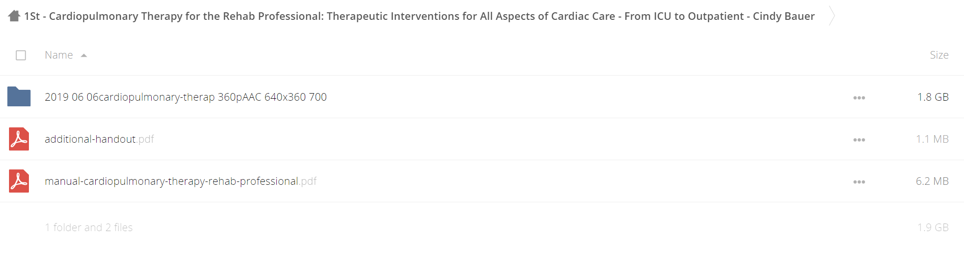This screenshot has width=964, height=276.
Task: Toggle the select-all checkbox
Action: (21, 55)
